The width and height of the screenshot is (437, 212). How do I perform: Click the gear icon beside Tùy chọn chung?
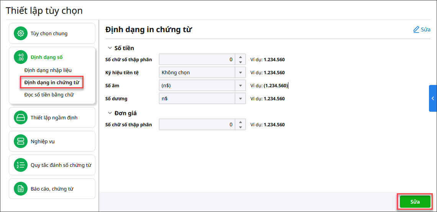click(x=21, y=33)
